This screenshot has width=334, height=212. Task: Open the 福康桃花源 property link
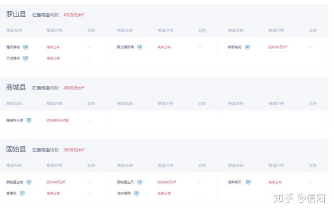point(15,120)
